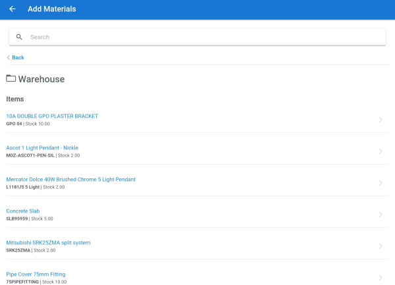
Task: Click the Warehouse heading text
Action: click(41, 79)
